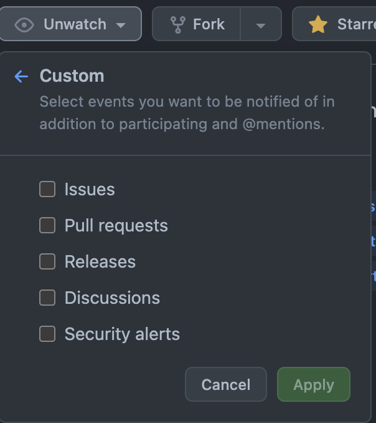This screenshot has height=423, width=376.
Task: Go back using the blue left arrow
Action: [21, 76]
